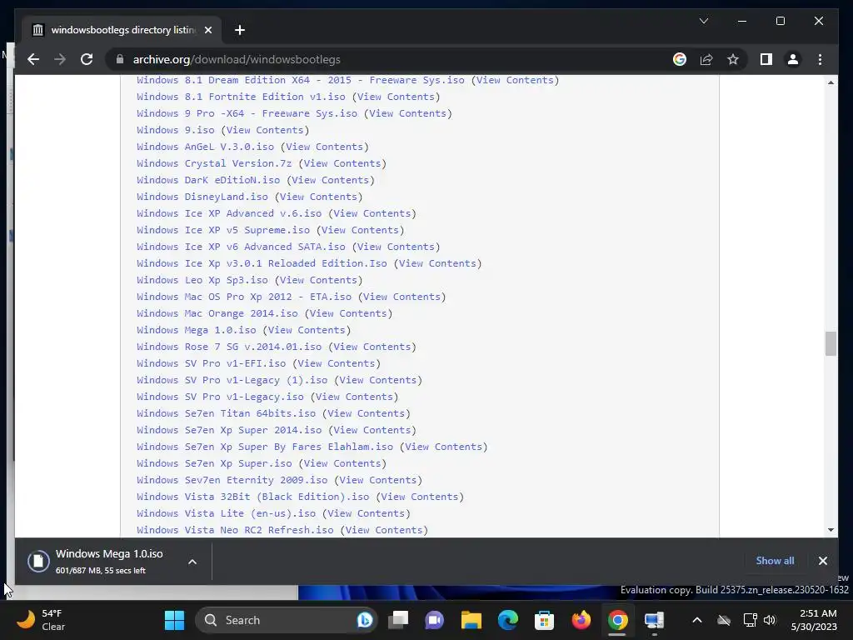Open Windows 9 Pro -X64 - Freeware Sys.iso
The height and width of the screenshot is (640, 853).
pos(247,113)
